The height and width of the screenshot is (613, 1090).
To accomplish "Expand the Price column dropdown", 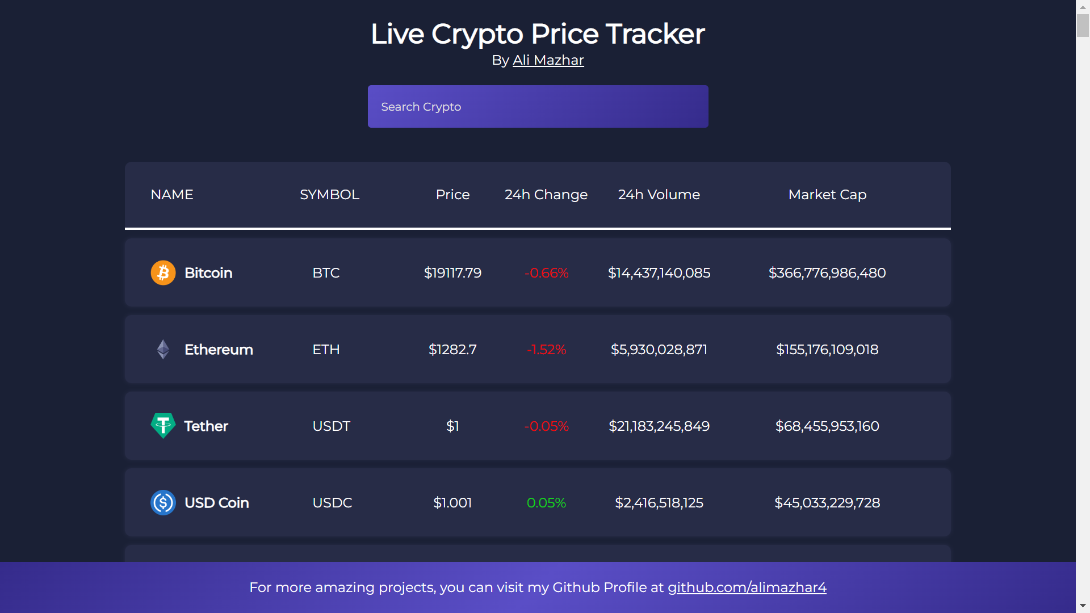I will [x=452, y=195].
